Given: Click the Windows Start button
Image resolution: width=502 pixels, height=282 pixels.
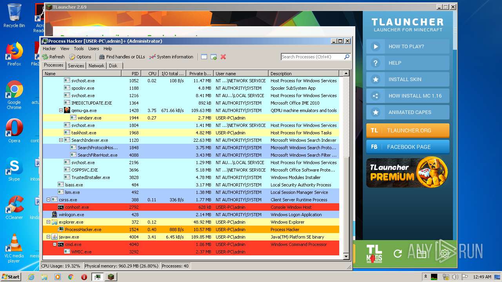Looking at the screenshot, I should [x=11, y=277].
